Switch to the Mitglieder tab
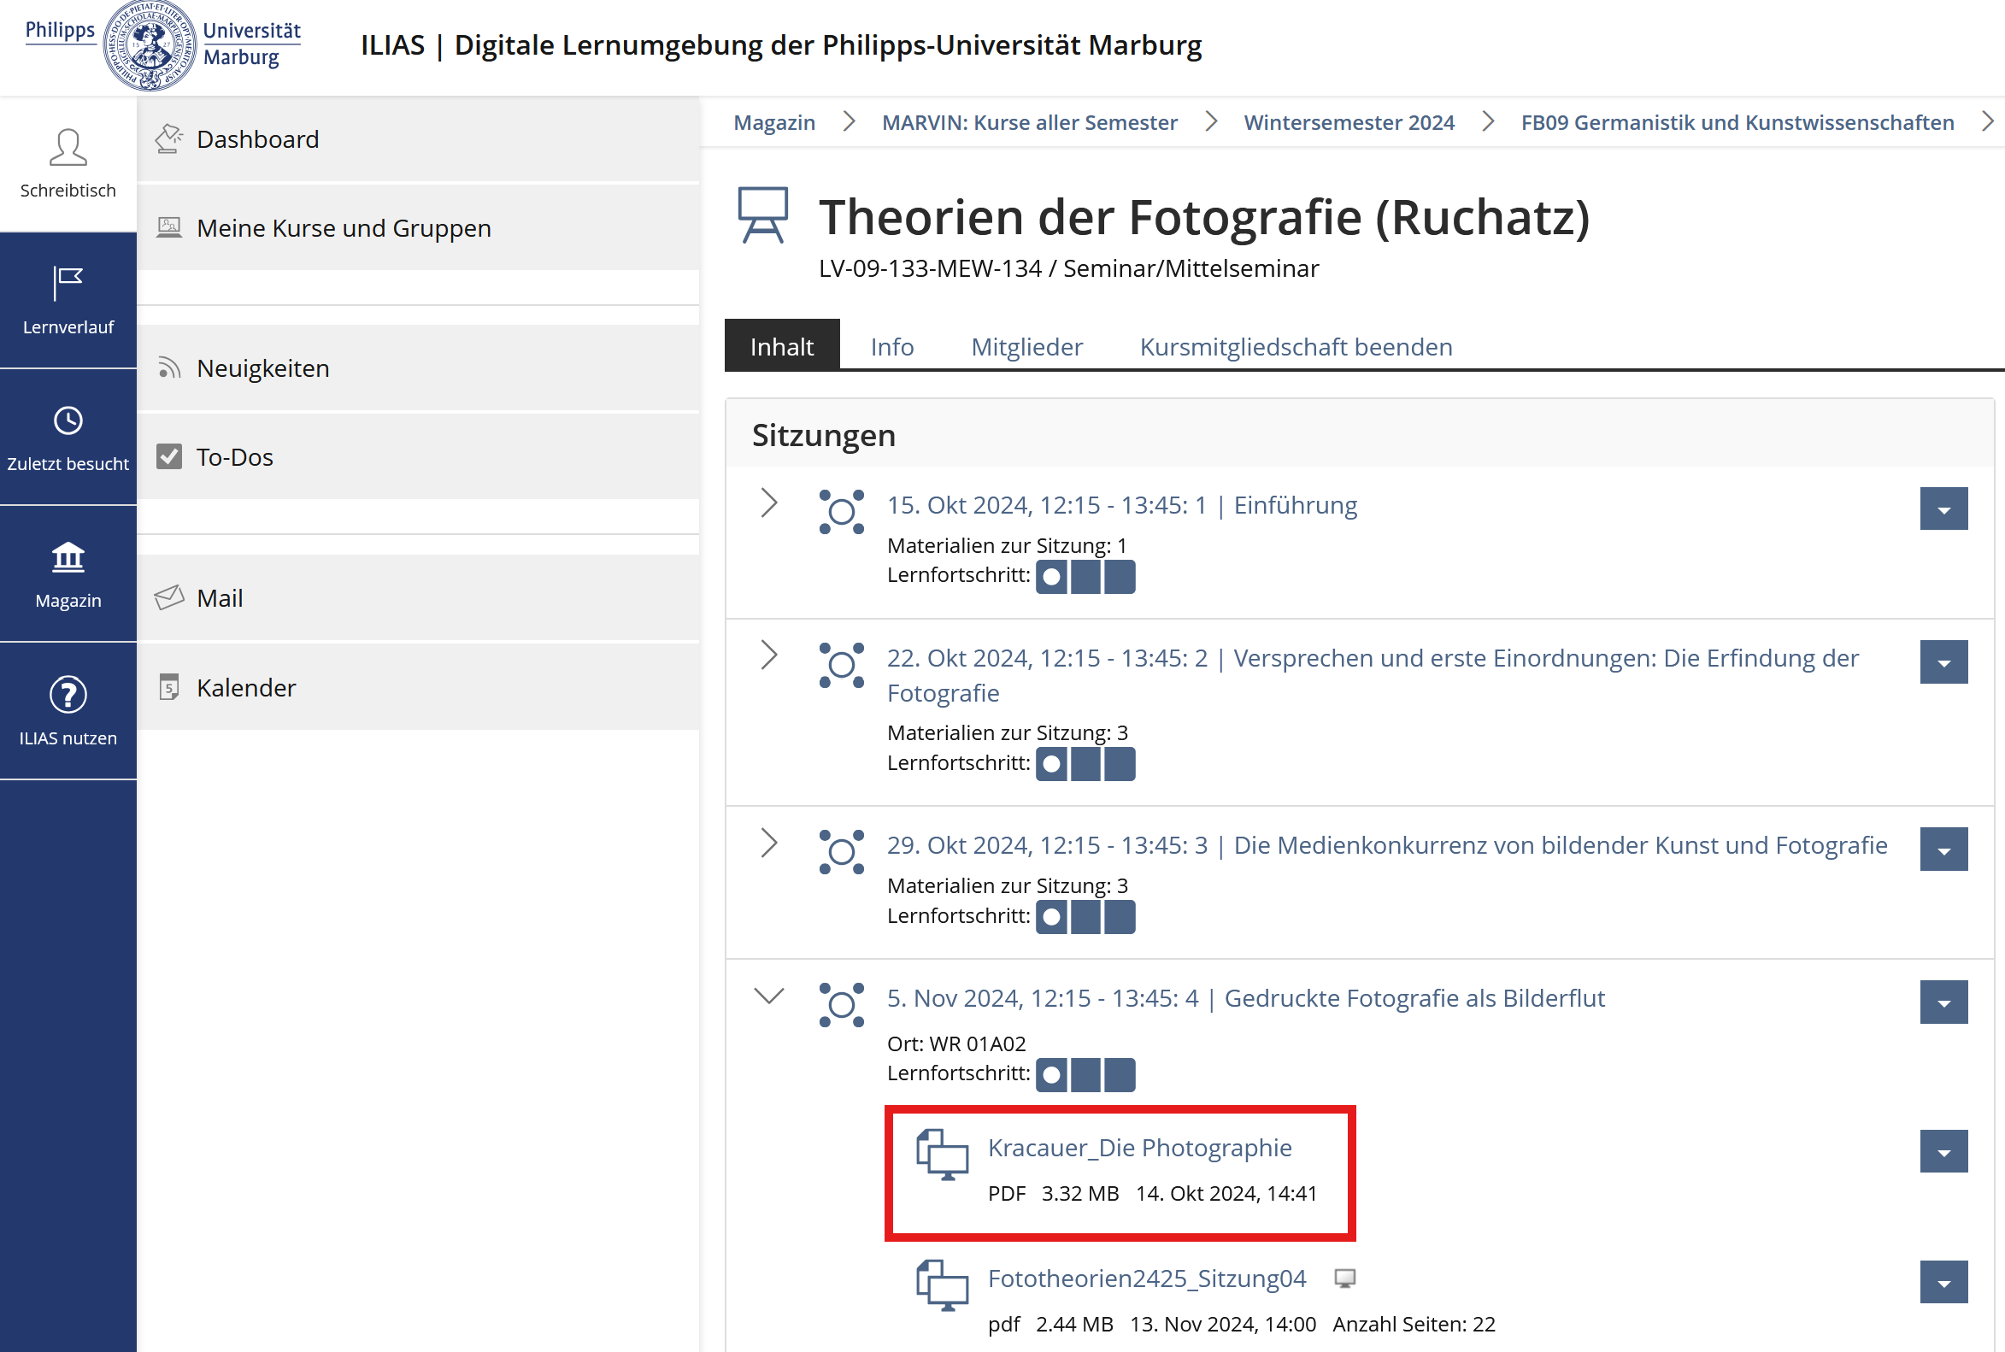Viewport: 2005px width, 1352px height. 1026,347
